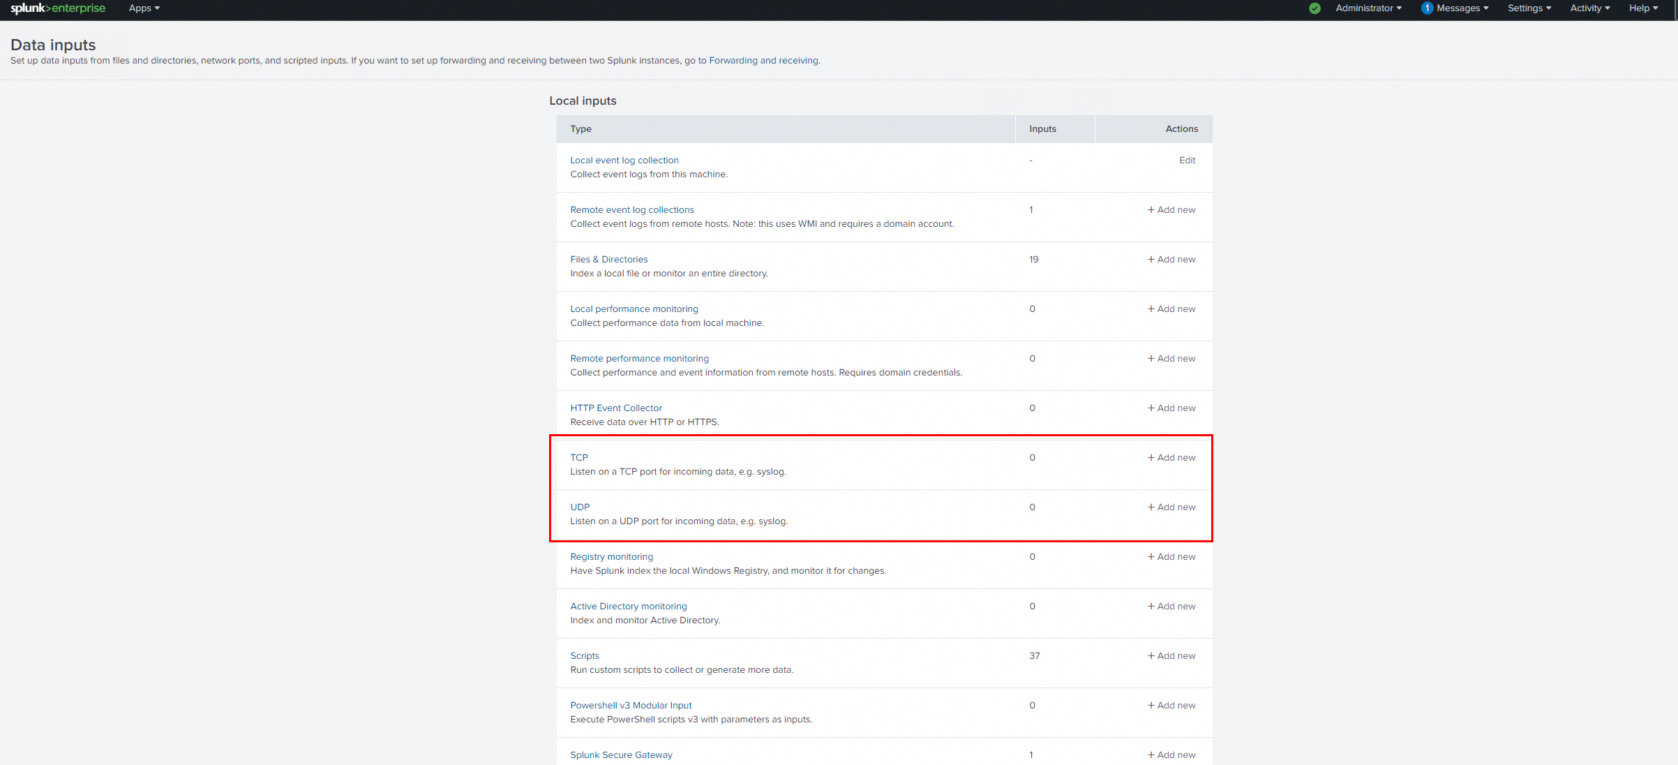Click the Local inputs section heading

pyautogui.click(x=583, y=101)
